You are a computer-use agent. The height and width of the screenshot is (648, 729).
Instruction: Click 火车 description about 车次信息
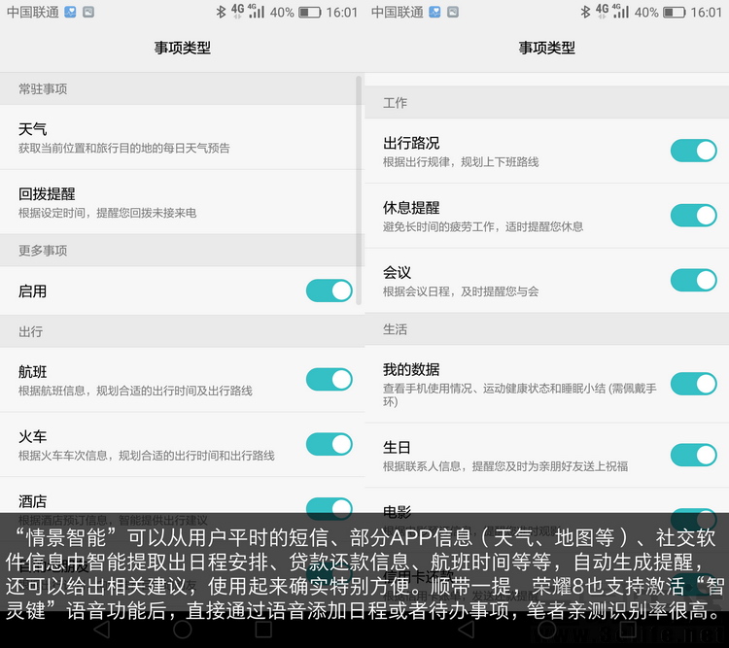tap(147, 456)
